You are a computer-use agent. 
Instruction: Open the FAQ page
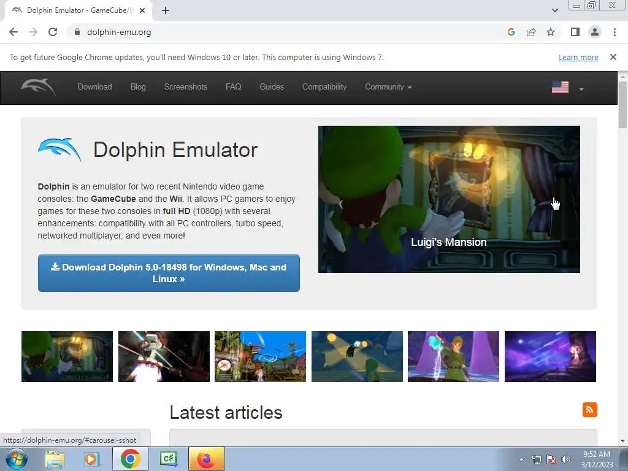tap(233, 87)
